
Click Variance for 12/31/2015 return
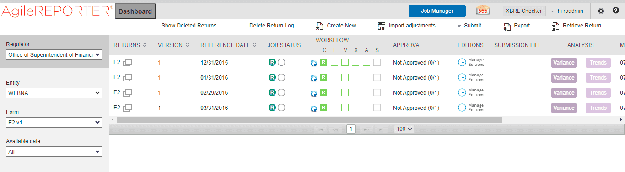click(564, 63)
